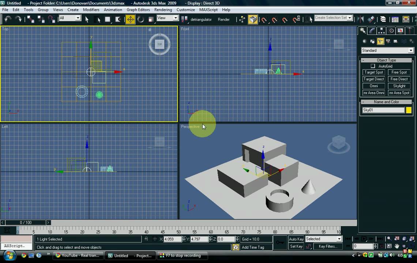Activate the Select and Move tool
This screenshot has width=417, height=263.
(130, 19)
